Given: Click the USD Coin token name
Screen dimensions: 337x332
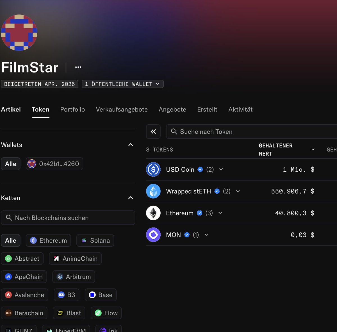Looking at the screenshot, I should pos(180,169).
